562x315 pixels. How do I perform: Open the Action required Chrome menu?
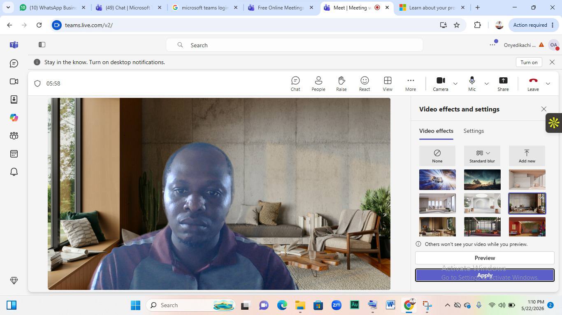click(x=534, y=25)
